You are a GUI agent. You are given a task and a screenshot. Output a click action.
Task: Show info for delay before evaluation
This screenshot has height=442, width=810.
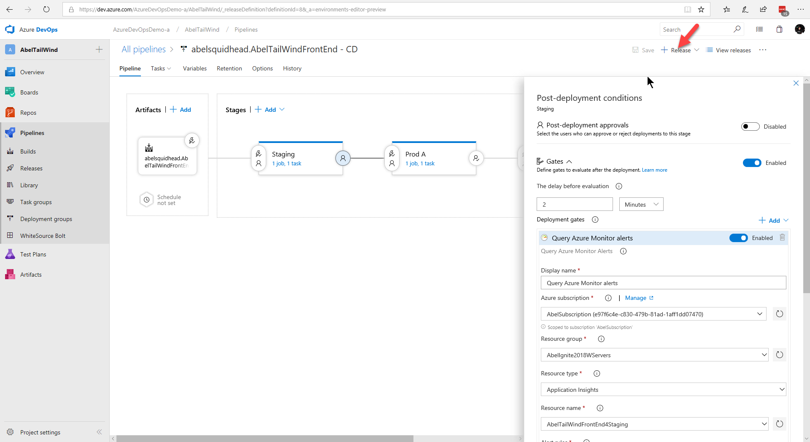point(619,186)
